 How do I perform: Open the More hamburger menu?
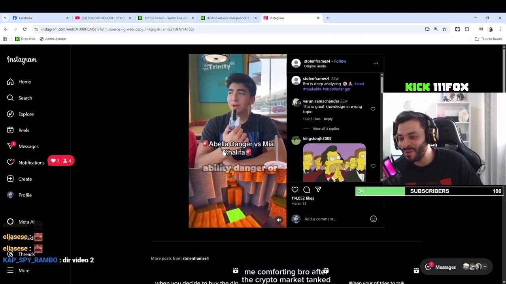pyautogui.click(x=18, y=270)
